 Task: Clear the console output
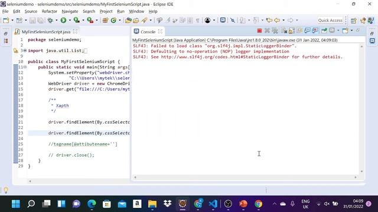[284, 31]
